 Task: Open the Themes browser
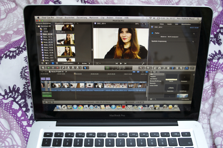tap(181, 68)
